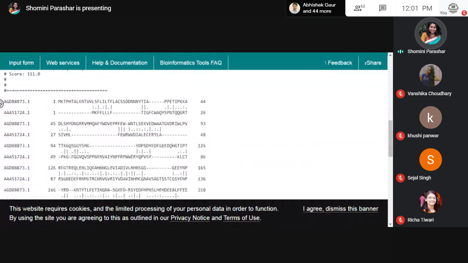Open the Input form tab

(21, 63)
